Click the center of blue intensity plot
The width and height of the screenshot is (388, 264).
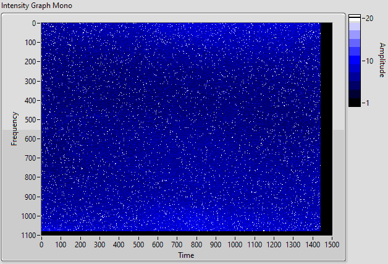click(x=181, y=127)
